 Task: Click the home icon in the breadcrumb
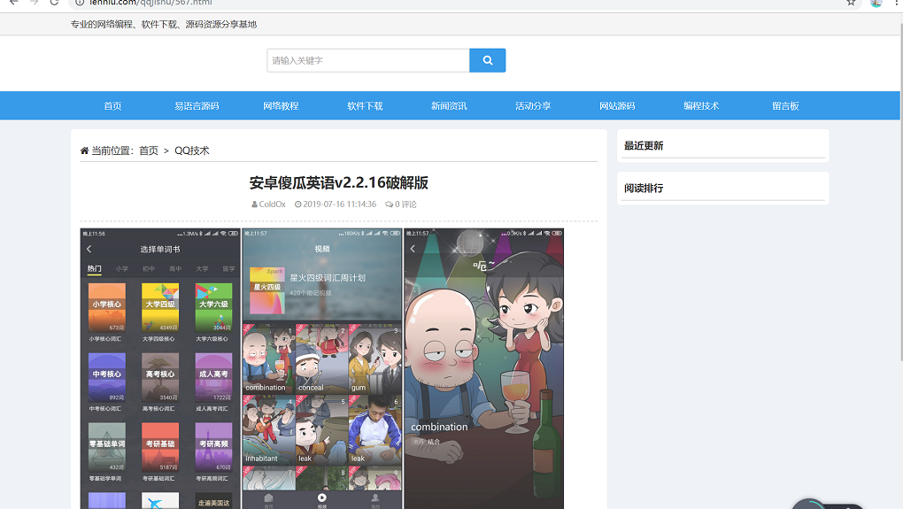85,150
